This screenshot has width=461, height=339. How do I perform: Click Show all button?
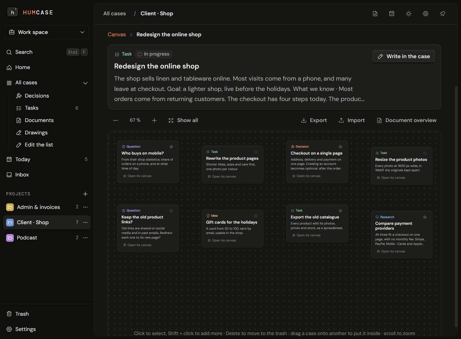(183, 120)
